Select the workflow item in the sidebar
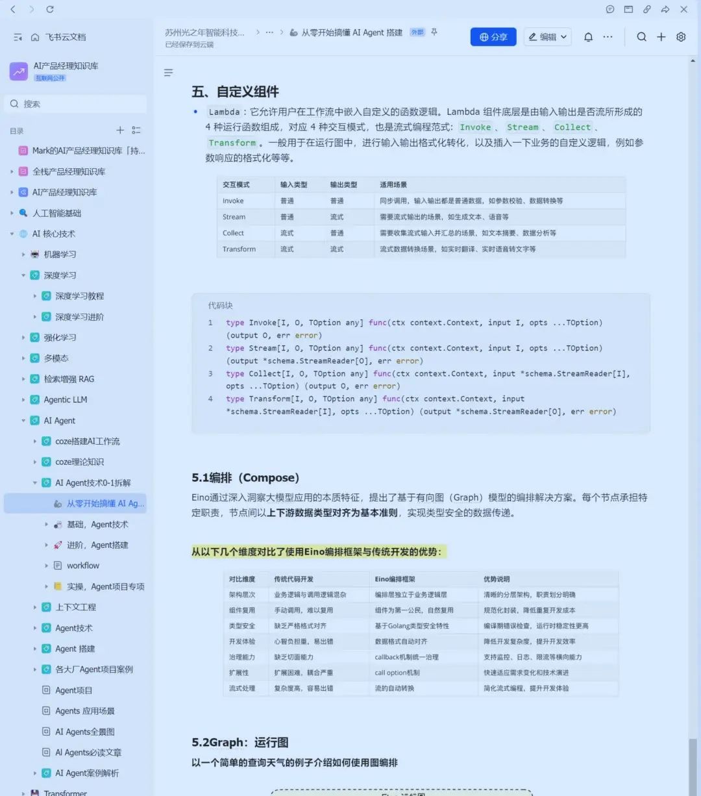 pyautogui.click(x=84, y=566)
